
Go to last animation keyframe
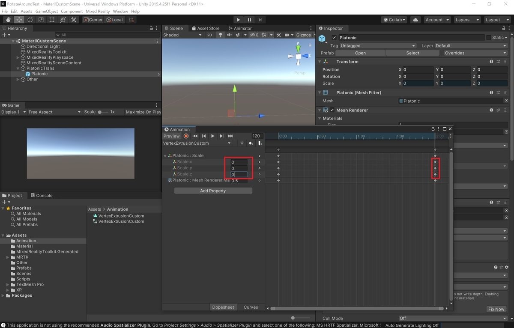[x=230, y=136]
